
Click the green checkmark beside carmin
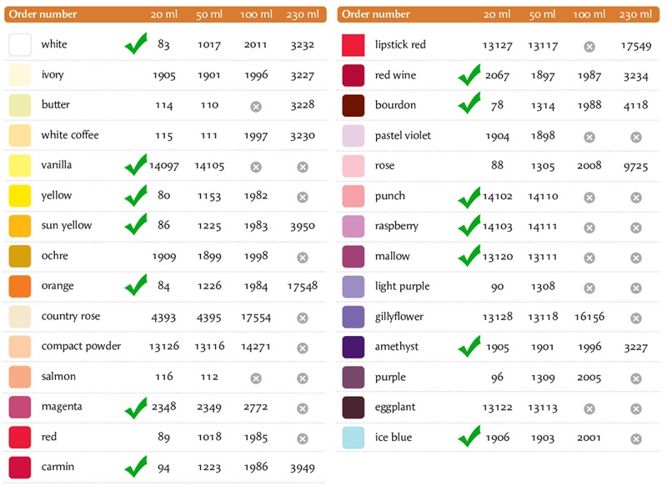(136, 467)
